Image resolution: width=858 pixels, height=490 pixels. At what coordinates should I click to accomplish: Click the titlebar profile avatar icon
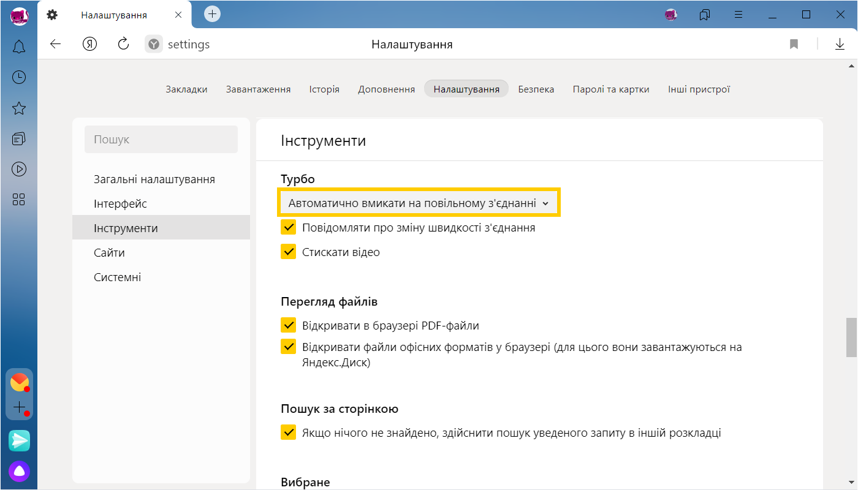coord(671,14)
